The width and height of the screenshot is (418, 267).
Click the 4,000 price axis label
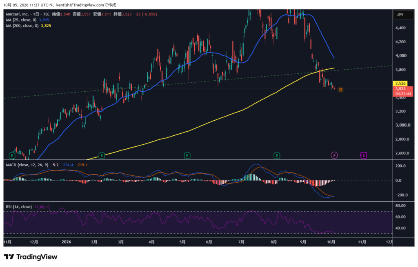[401, 55]
